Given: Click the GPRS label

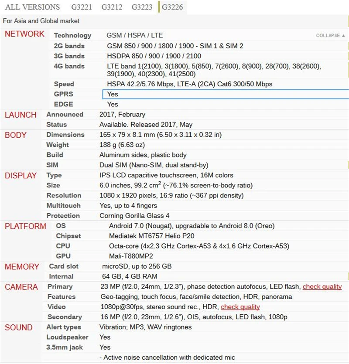Looking at the screenshot, I should click(63, 94).
